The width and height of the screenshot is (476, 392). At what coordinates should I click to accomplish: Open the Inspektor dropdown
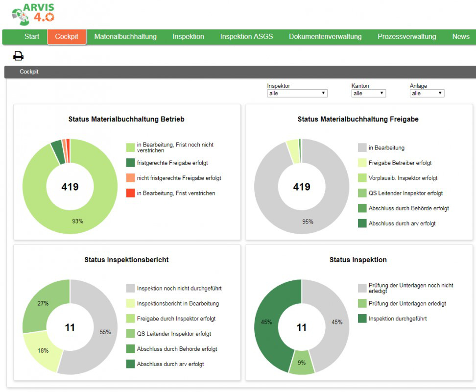297,93
